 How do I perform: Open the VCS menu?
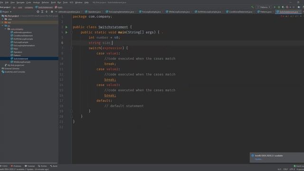(x=71, y=2)
